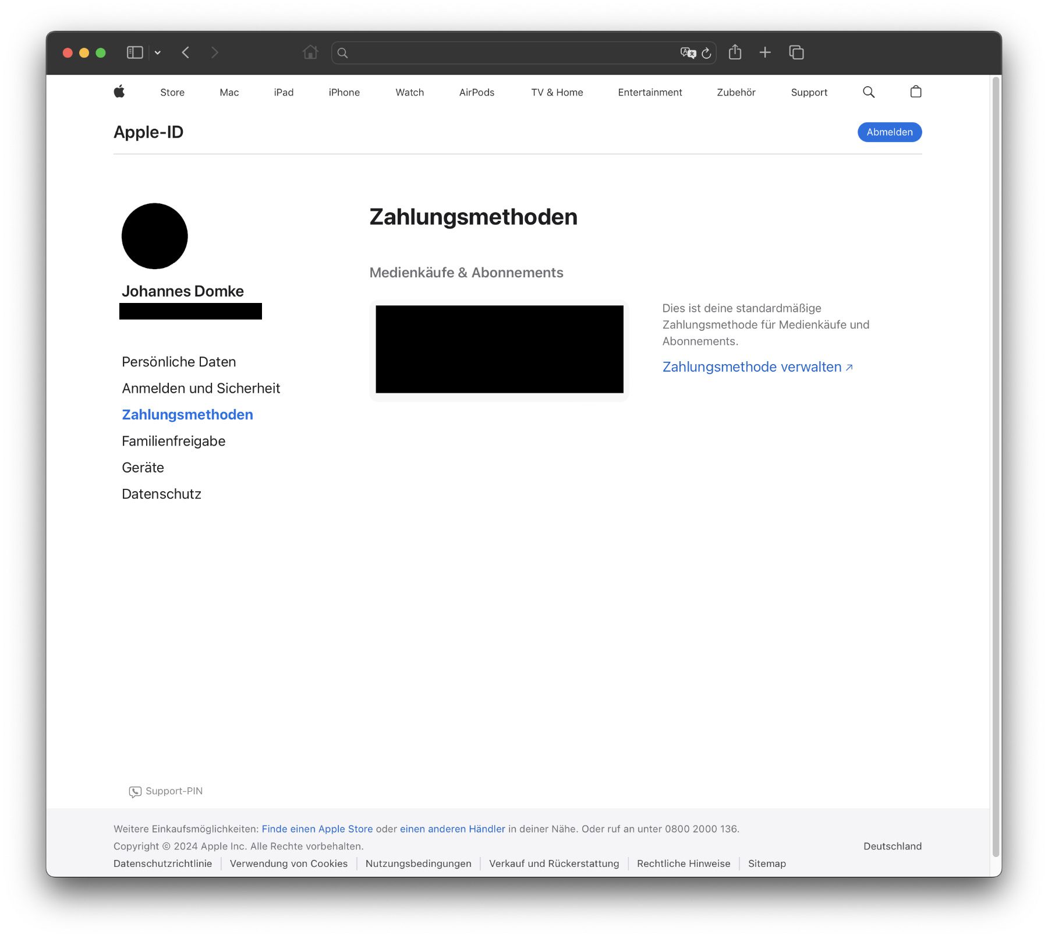Go back with the left arrow

[x=186, y=52]
